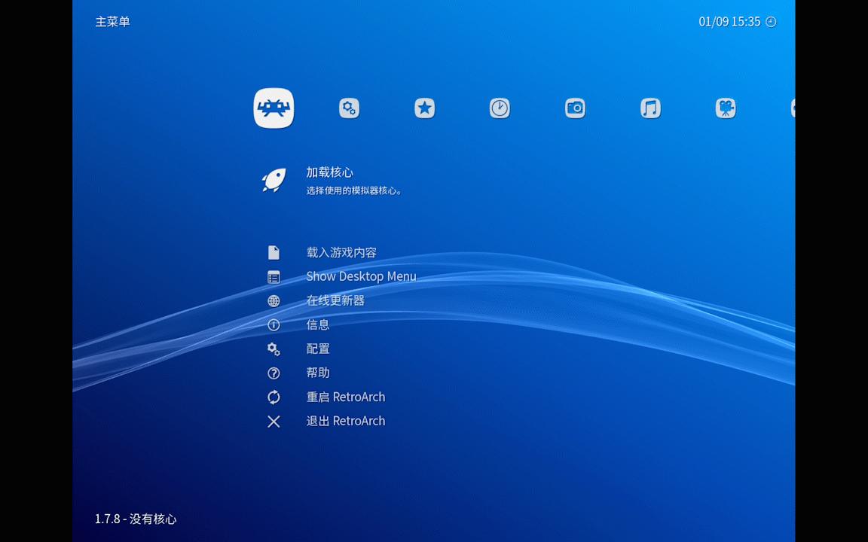Open the 在线更新器 menu entry
The width and height of the screenshot is (868, 542).
pos(335,300)
